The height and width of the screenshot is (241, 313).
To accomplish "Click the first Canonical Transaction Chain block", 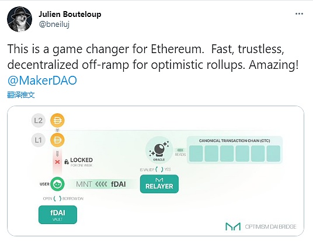I will 196,153.
